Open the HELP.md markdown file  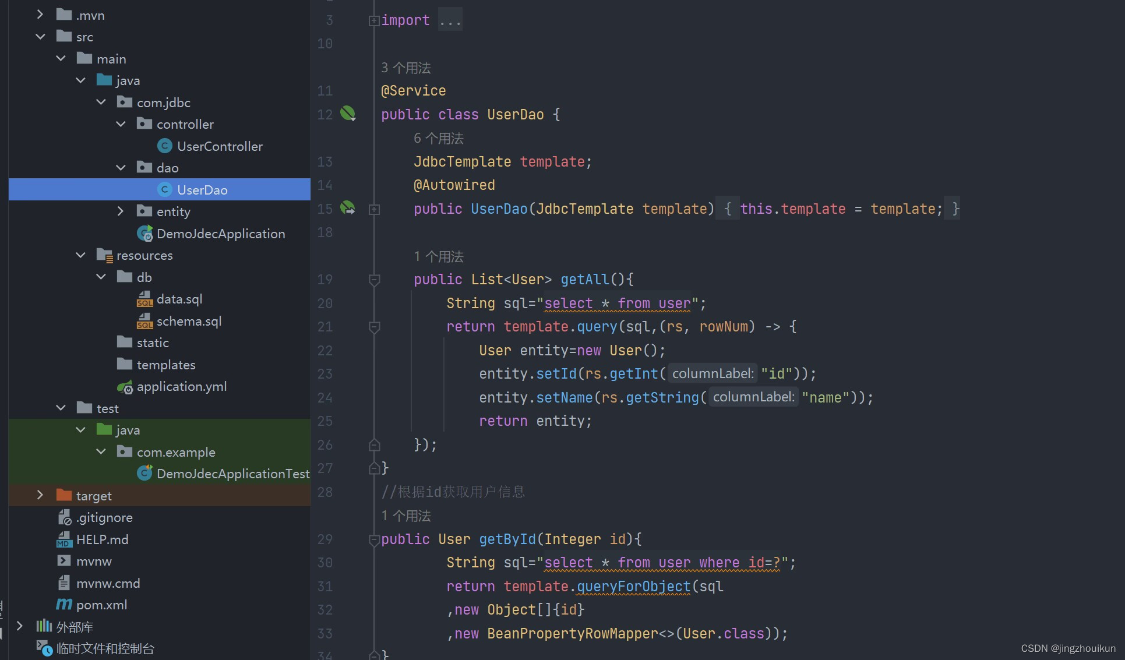(102, 539)
